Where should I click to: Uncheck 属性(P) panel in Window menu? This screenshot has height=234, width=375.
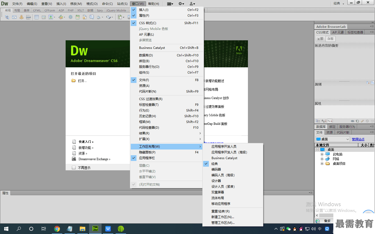(x=167, y=16)
